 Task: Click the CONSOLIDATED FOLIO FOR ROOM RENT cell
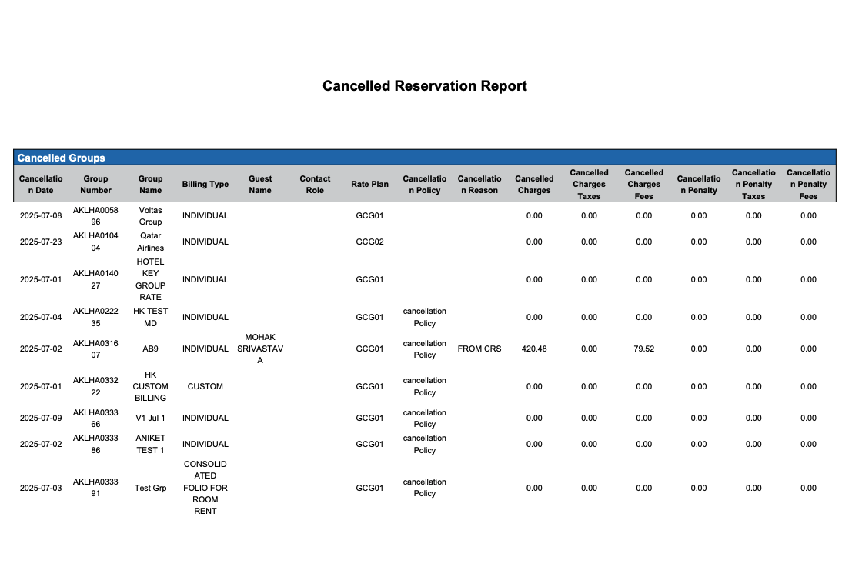[x=205, y=488]
